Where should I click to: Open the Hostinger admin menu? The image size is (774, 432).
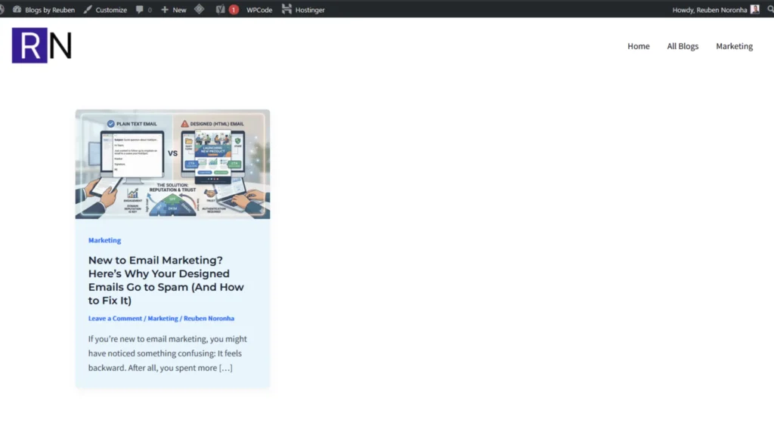tap(303, 9)
